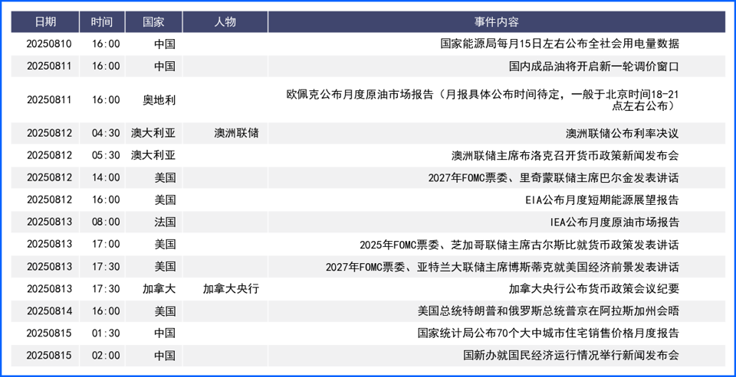Select date 20250812 in the 04:30 row

49,133
